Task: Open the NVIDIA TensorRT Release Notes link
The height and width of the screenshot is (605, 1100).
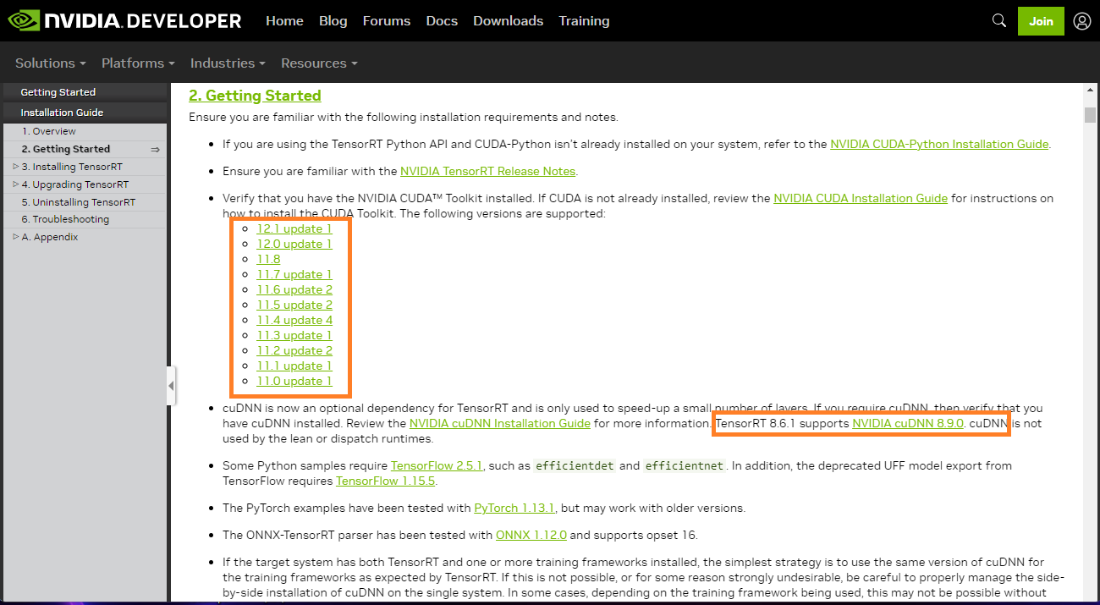Action: coord(488,171)
